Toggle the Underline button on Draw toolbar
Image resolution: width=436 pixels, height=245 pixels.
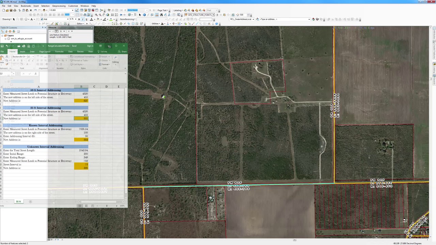pos(87,19)
